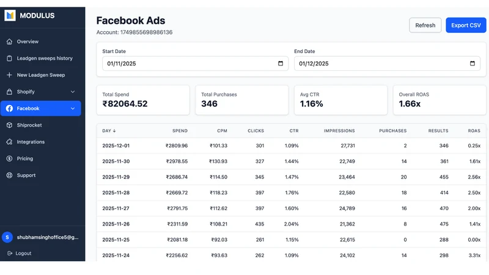Screen dimensions: 489x275
Task: Click spend value ₹2809.96
Action: pos(177,145)
